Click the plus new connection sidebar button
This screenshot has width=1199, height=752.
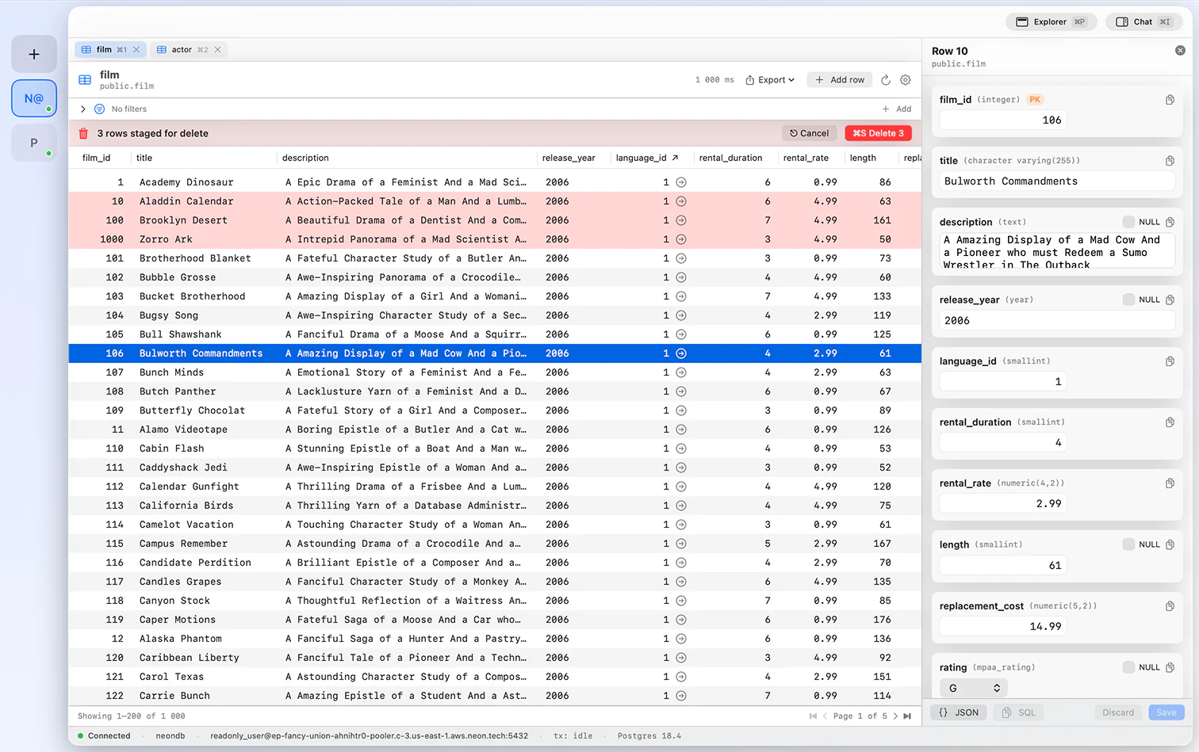[x=34, y=54]
